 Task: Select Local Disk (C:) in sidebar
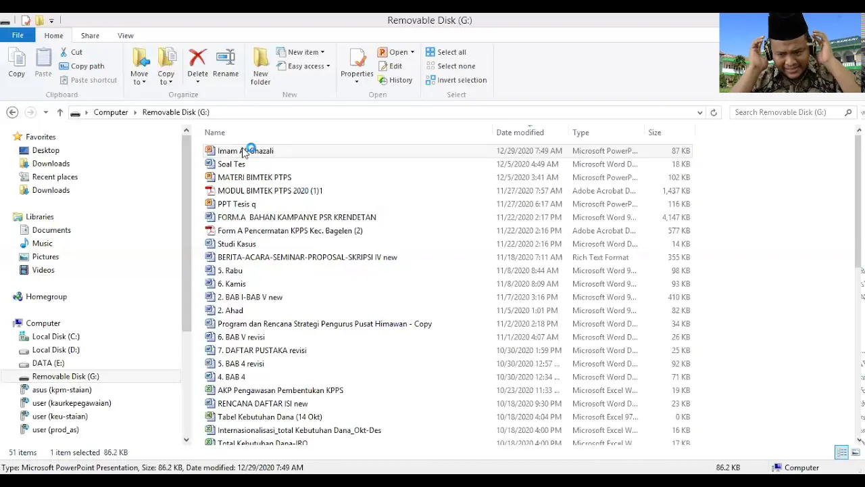[55, 337]
